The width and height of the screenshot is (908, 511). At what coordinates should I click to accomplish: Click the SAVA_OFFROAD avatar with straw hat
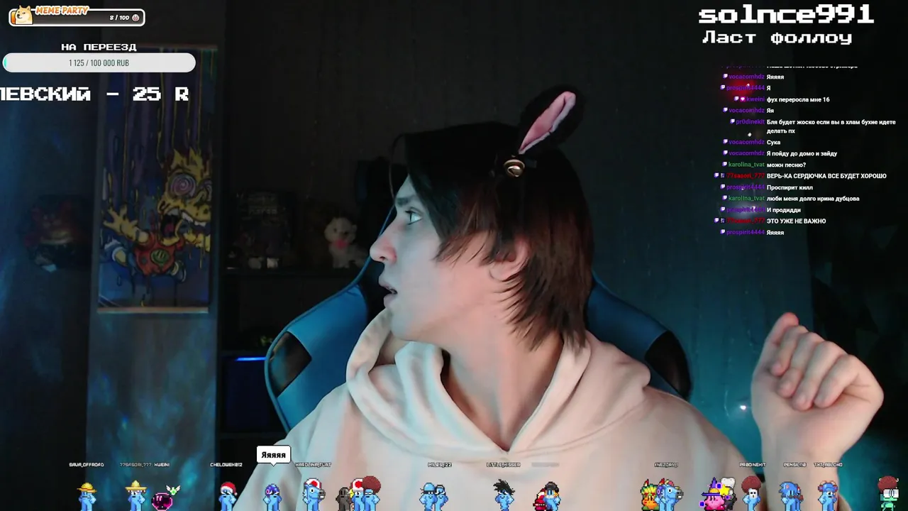click(x=87, y=495)
